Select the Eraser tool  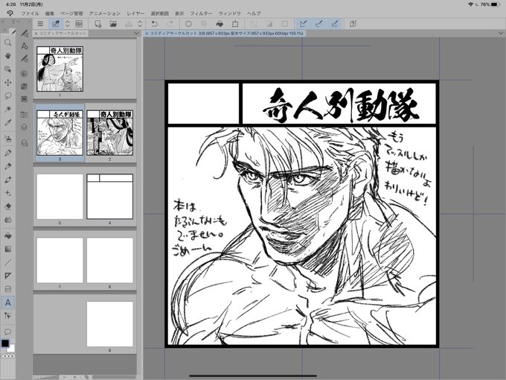point(7,206)
